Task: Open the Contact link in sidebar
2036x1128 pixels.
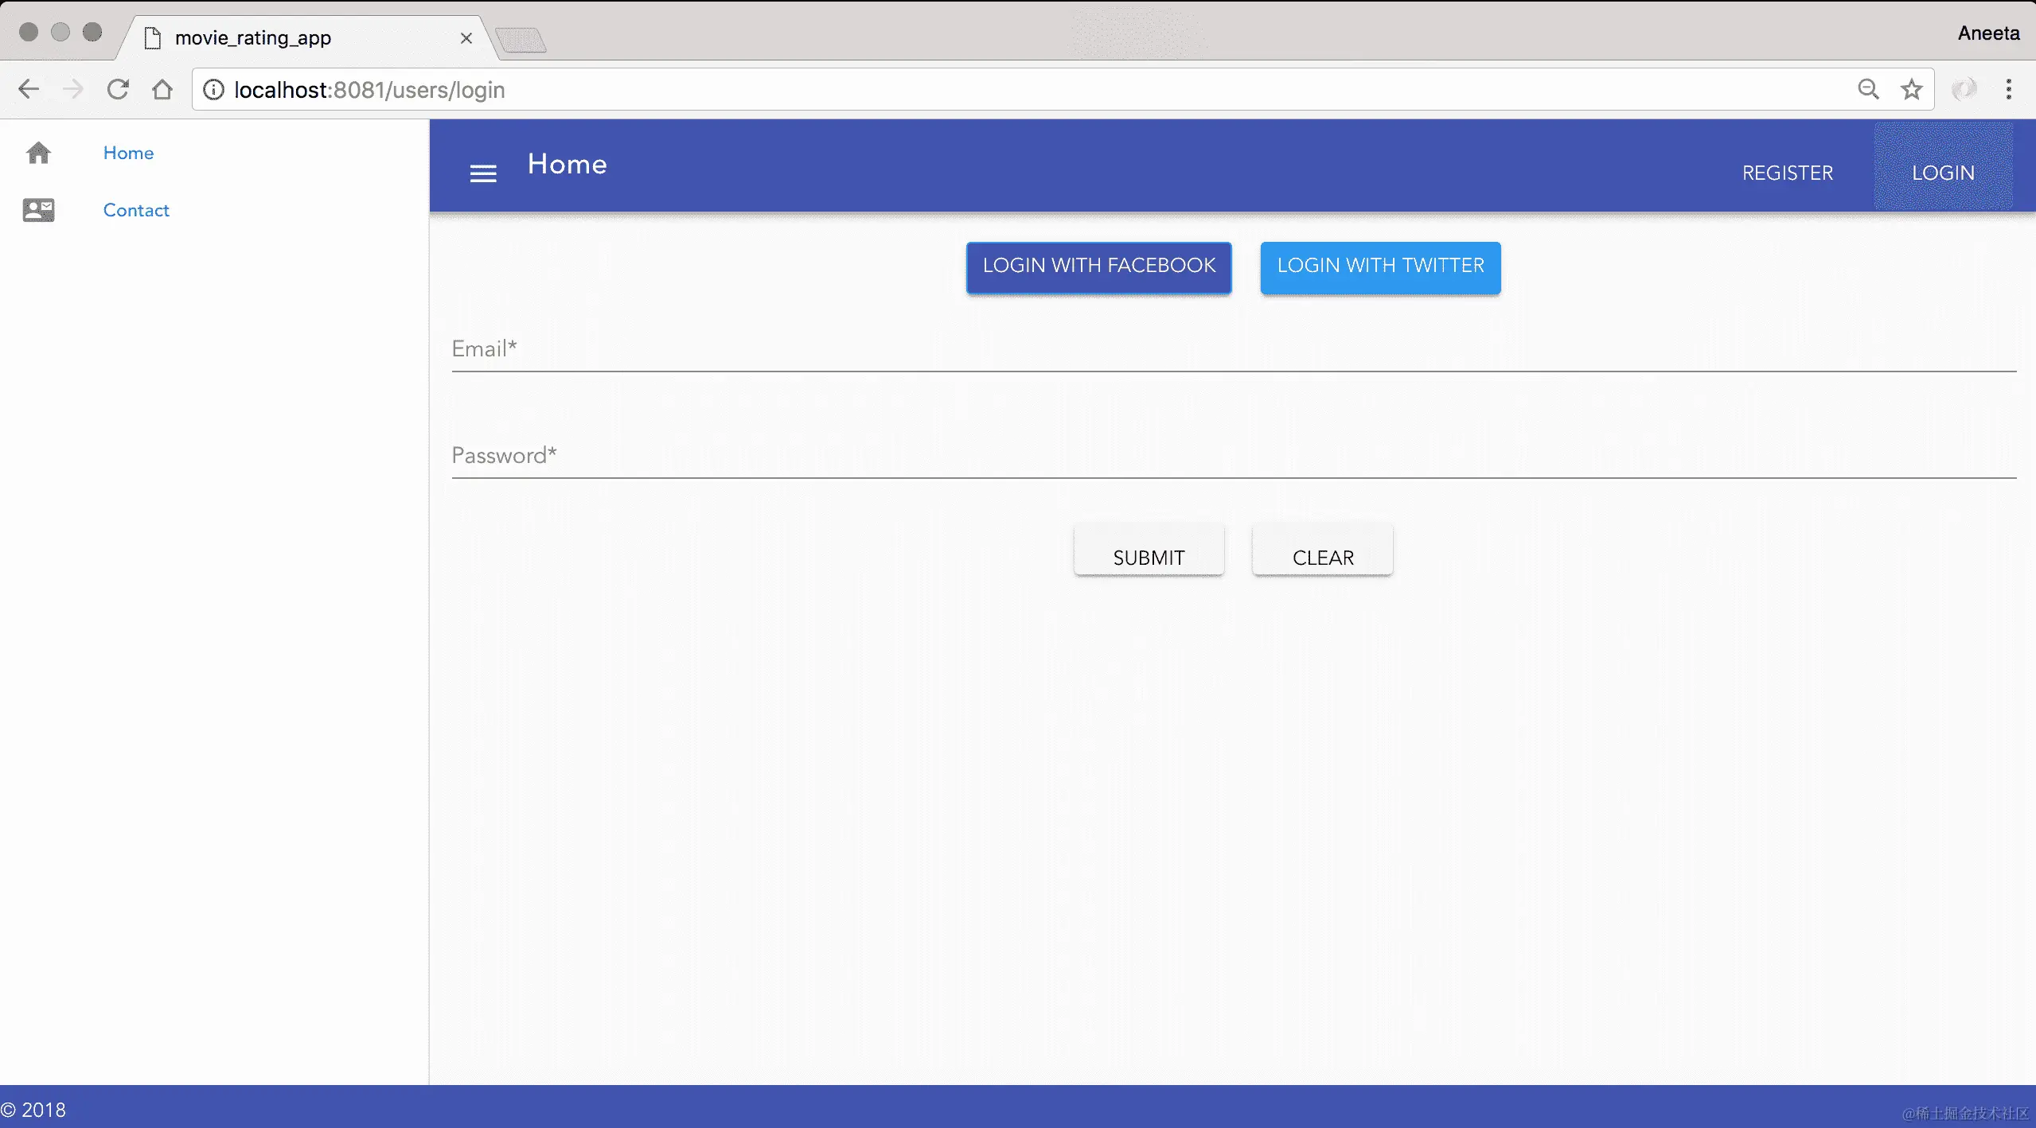Action: pyautogui.click(x=136, y=210)
